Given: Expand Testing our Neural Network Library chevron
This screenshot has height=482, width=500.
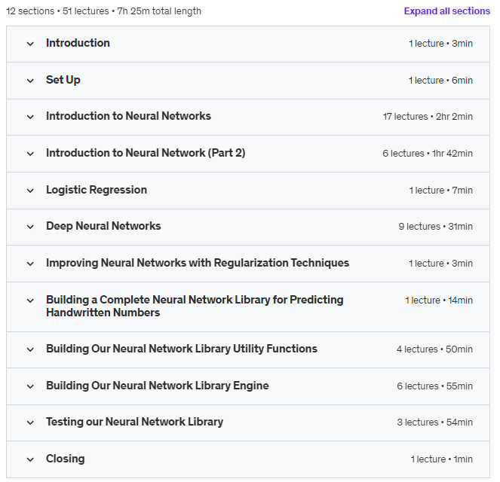Looking at the screenshot, I should coord(30,423).
